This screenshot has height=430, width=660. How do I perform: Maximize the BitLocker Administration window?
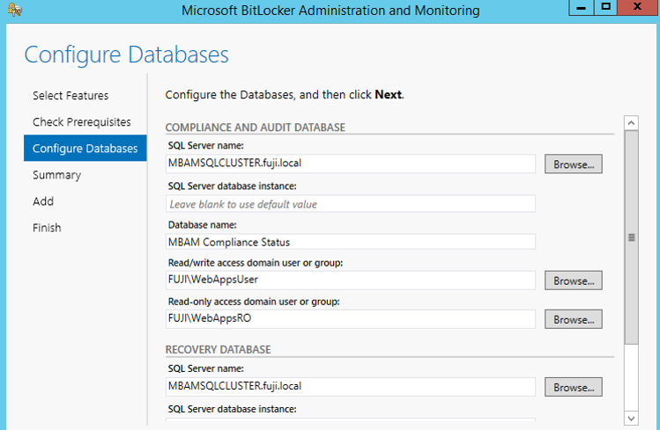coord(605,8)
